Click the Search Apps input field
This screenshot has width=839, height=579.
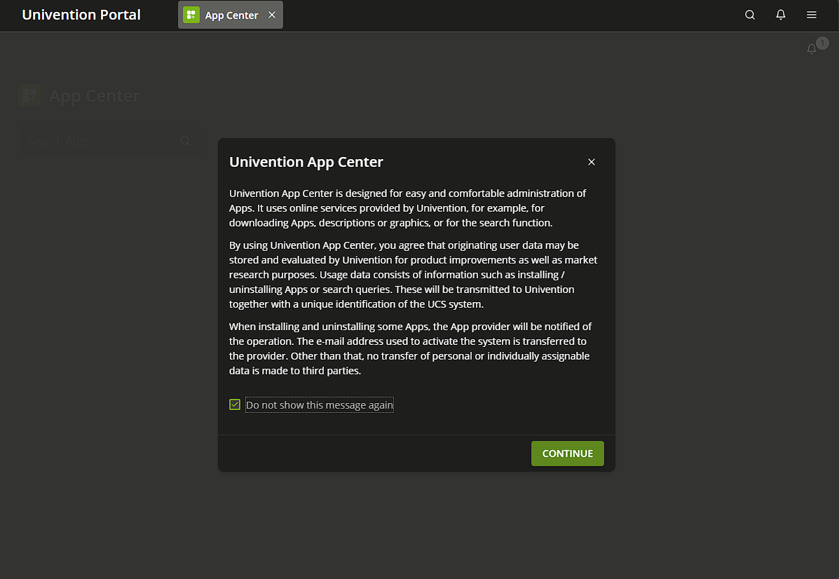[109, 142]
